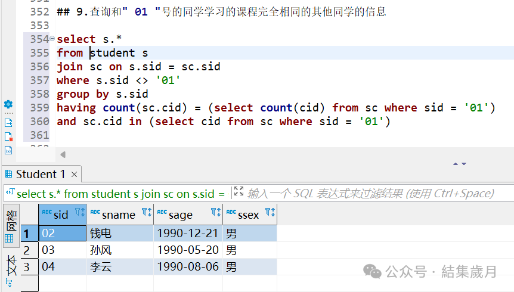Click the ssex cell in 李云 row

point(250,267)
